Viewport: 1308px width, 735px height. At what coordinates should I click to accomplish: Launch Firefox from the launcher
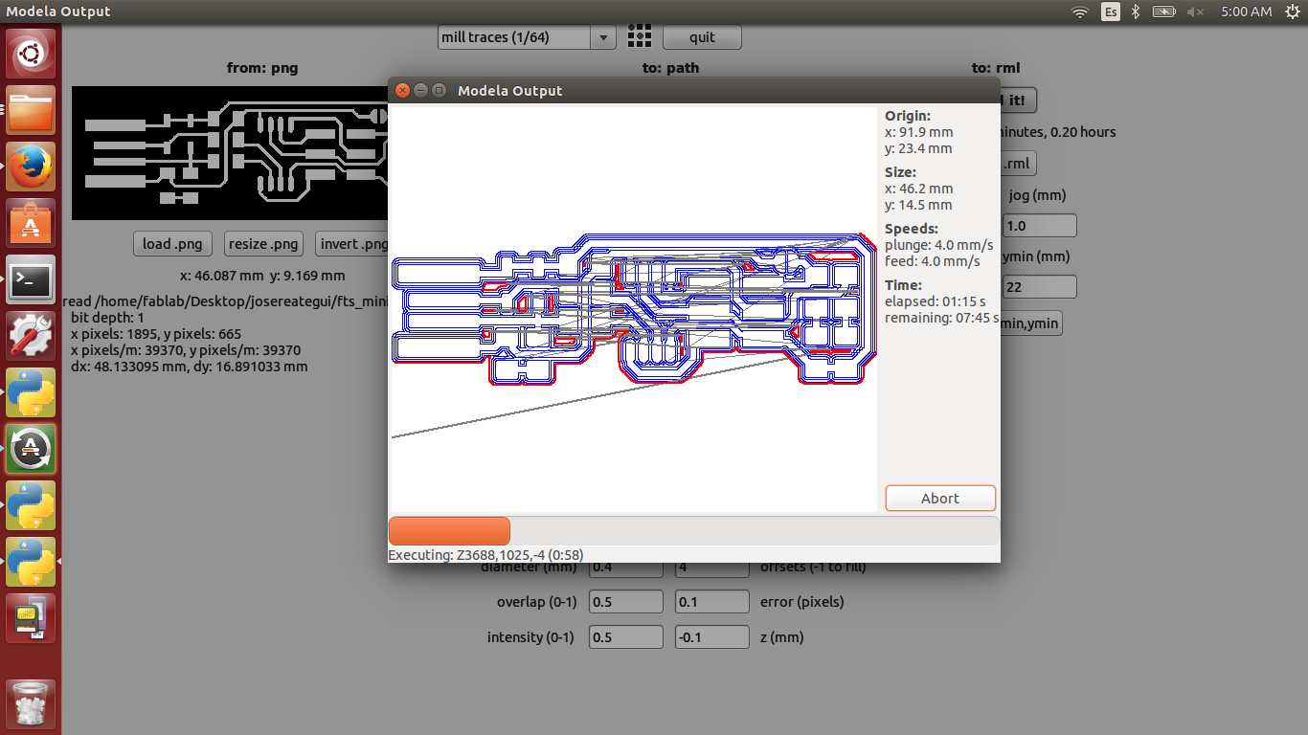coord(31,167)
